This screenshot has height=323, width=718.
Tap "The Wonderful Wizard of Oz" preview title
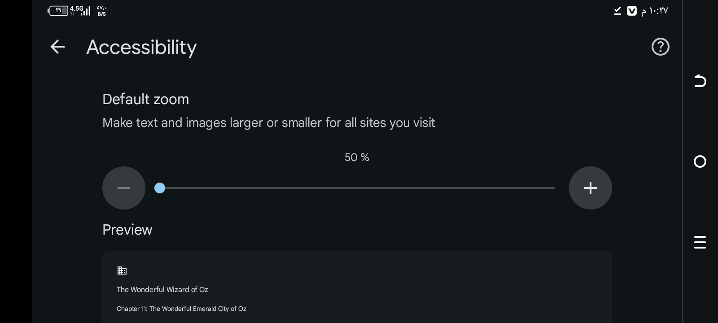(x=162, y=289)
